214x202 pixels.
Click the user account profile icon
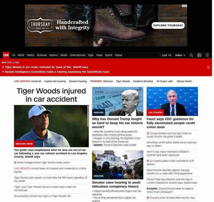(x=199, y=55)
